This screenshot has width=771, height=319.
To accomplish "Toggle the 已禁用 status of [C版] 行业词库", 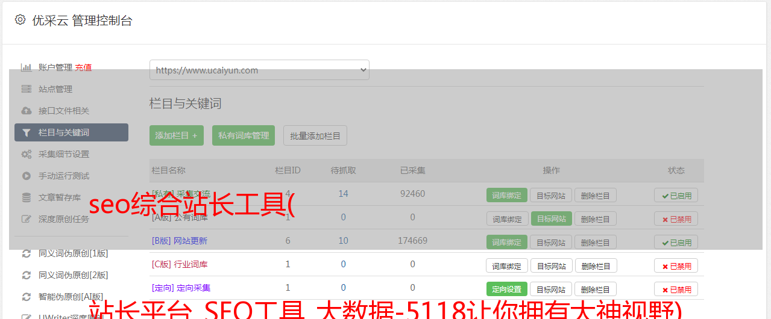I will click(676, 265).
